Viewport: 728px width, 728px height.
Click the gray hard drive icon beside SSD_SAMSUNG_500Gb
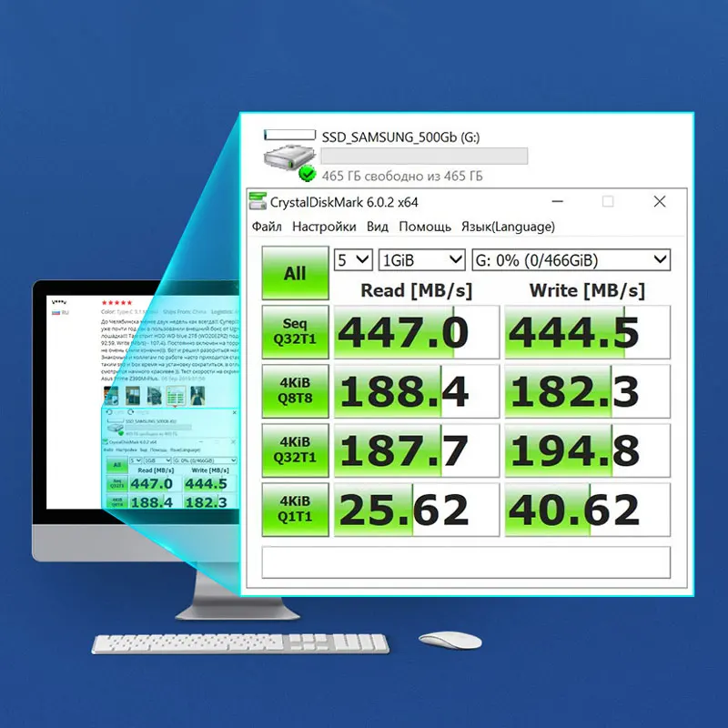(x=289, y=157)
